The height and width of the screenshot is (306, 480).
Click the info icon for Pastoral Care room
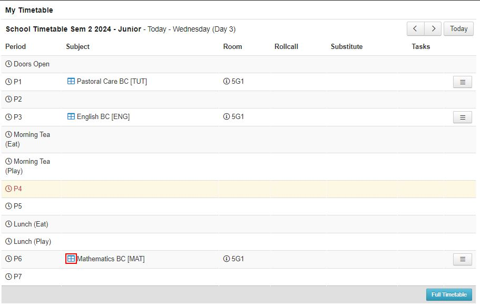(227, 82)
